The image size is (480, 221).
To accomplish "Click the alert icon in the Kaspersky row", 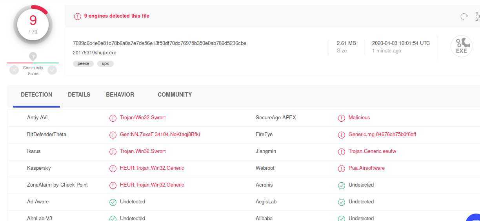I will click(x=113, y=168).
